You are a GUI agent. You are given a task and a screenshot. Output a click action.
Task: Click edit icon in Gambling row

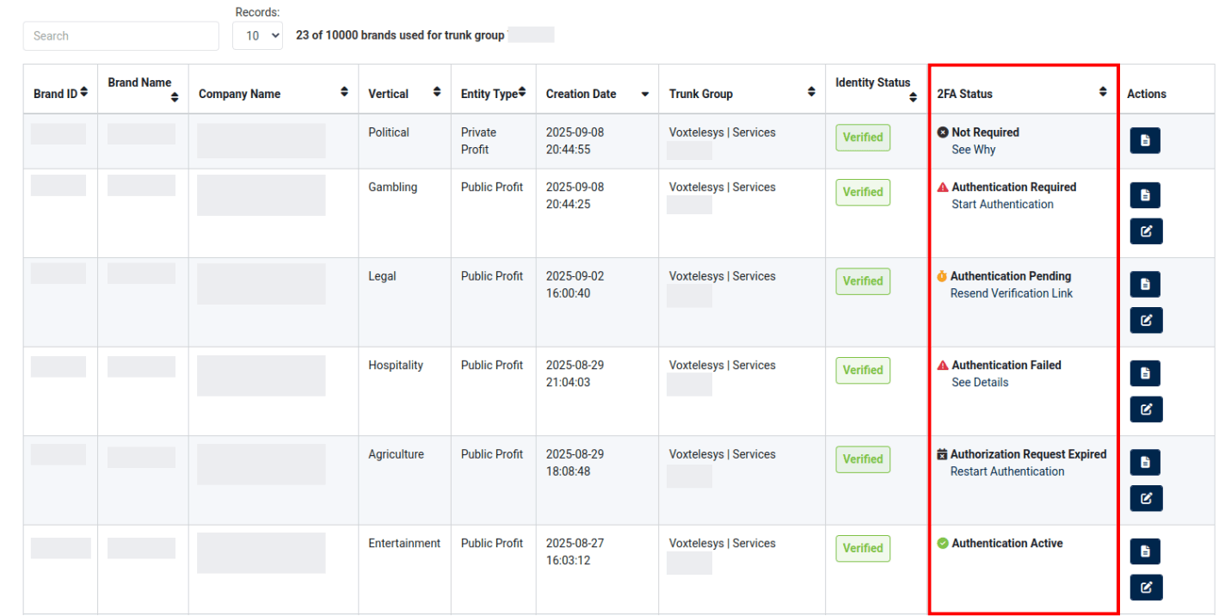coord(1145,231)
